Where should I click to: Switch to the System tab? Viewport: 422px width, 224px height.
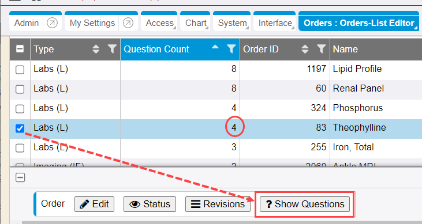[x=231, y=23]
